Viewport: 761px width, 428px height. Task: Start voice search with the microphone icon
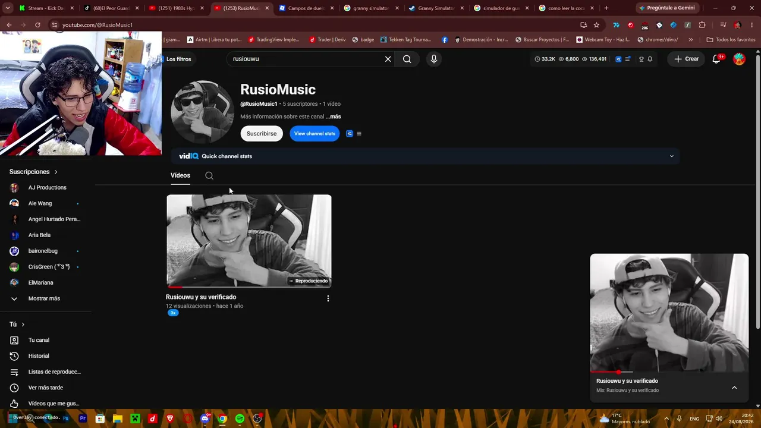coord(434,59)
